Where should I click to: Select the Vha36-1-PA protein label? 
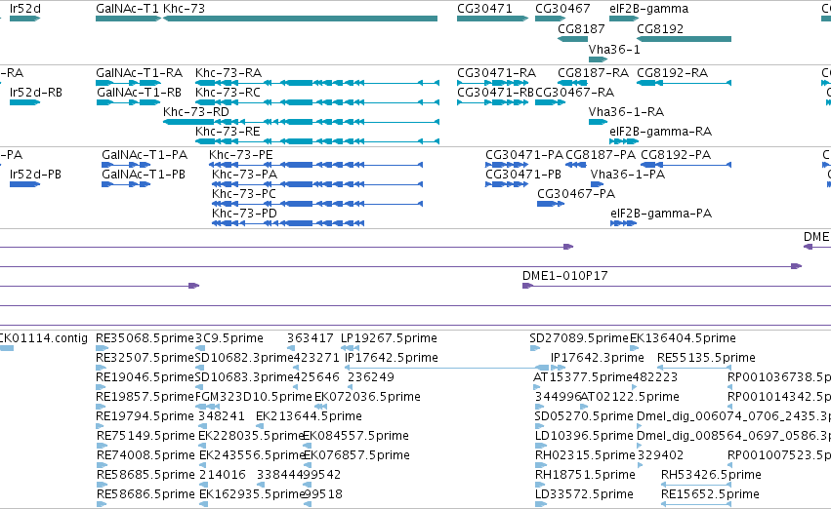628,175
